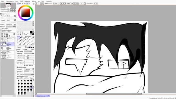The height and width of the screenshot is (99, 176).
Task: Toggle the swatches panel icon
Action: pyautogui.click(x=27, y=4)
